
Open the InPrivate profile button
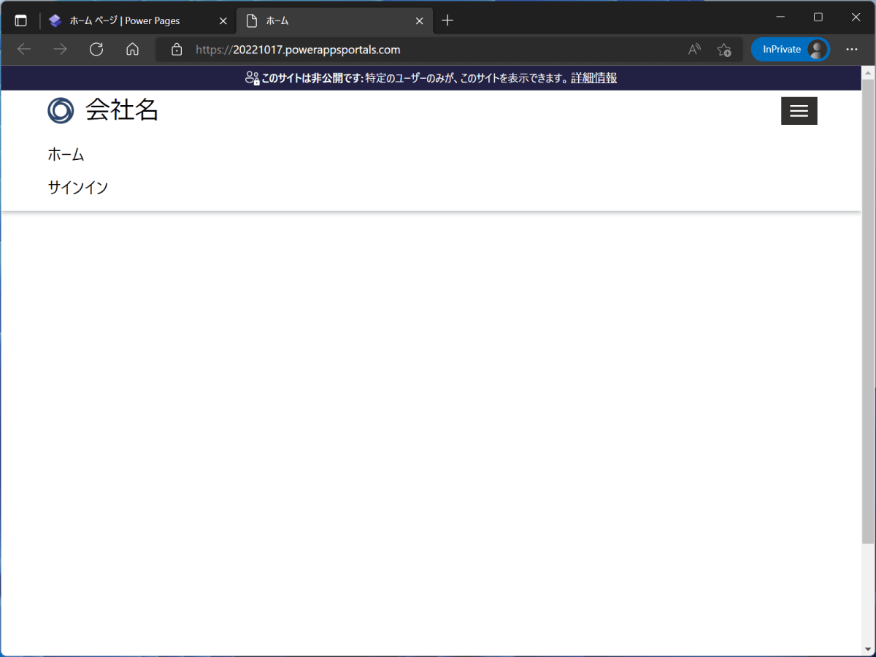(x=791, y=50)
